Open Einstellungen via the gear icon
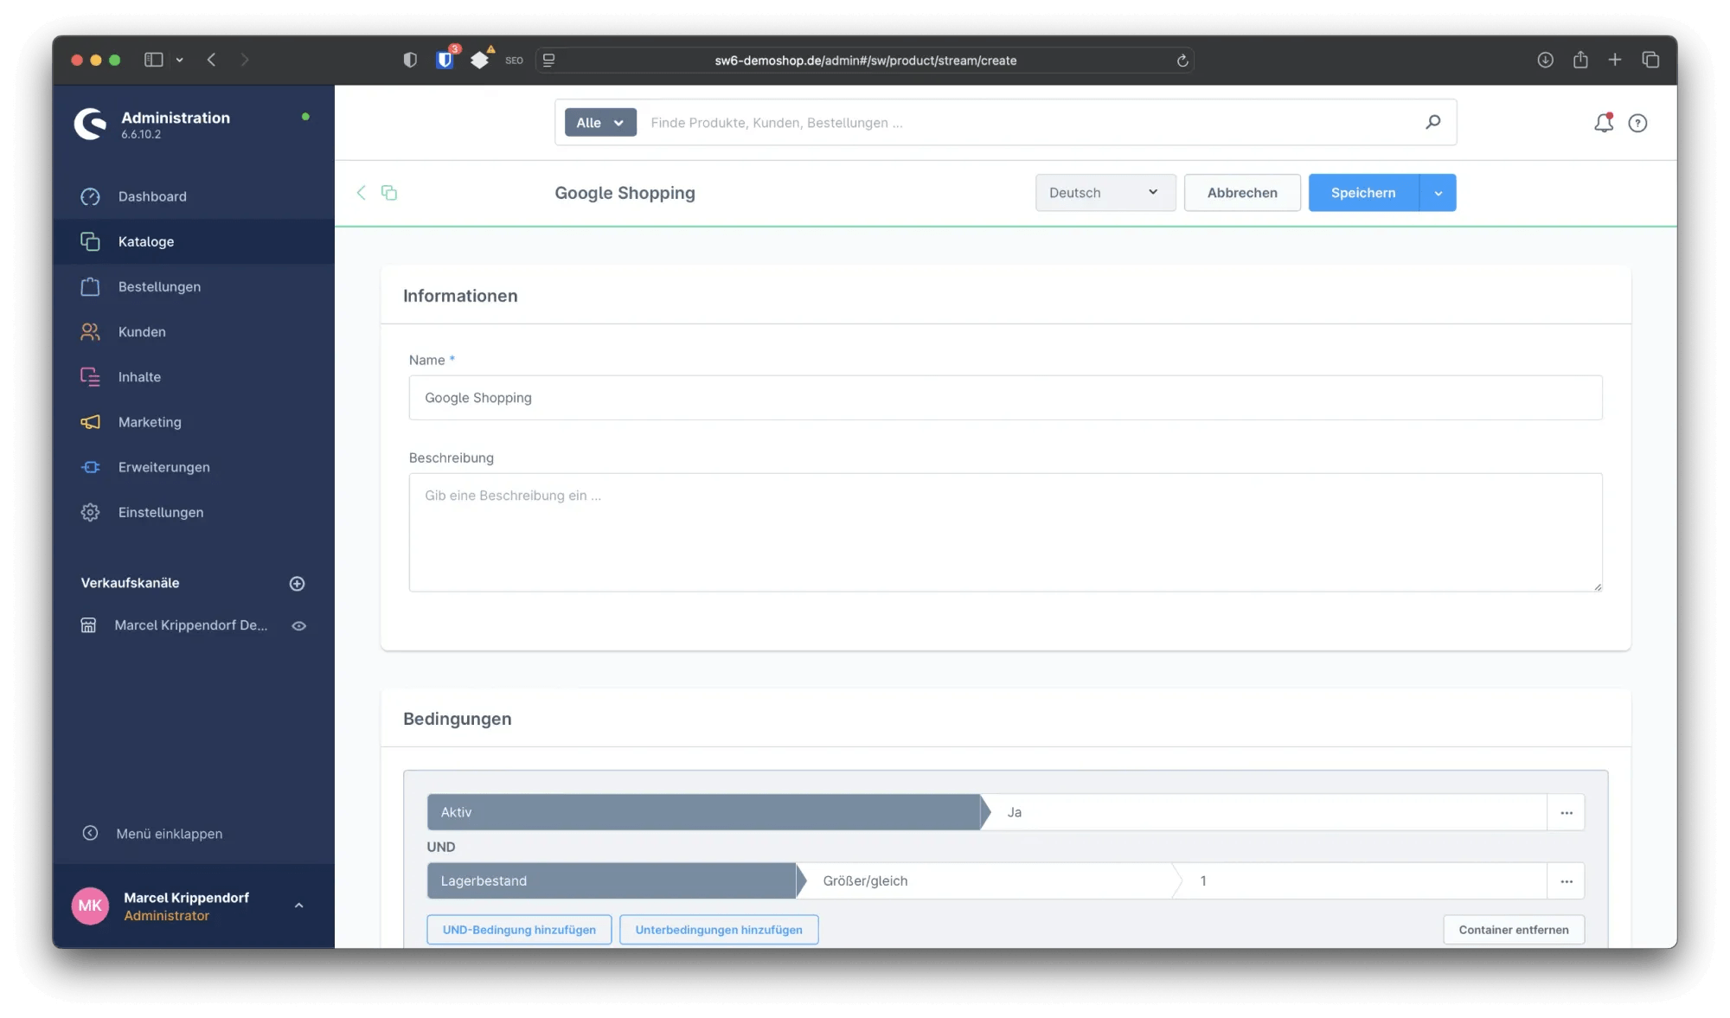The height and width of the screenshot is (1018, 1730). tap(90, 511)
